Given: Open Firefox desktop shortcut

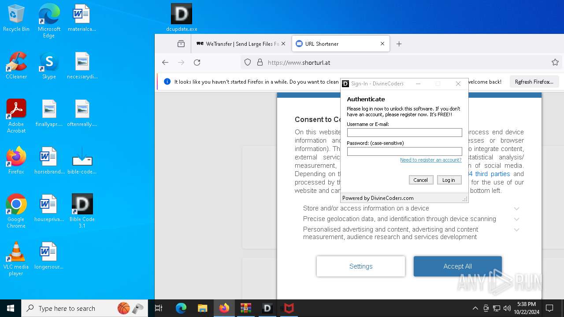Looking at the screenshot, I should 16,161.
